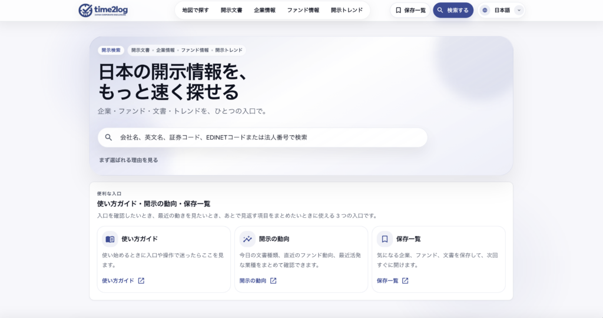This screenshot has height=318, width=603.
Task: Click the bookmark icon in 保存一覧 header button
Action: click(x=399, y=11)
